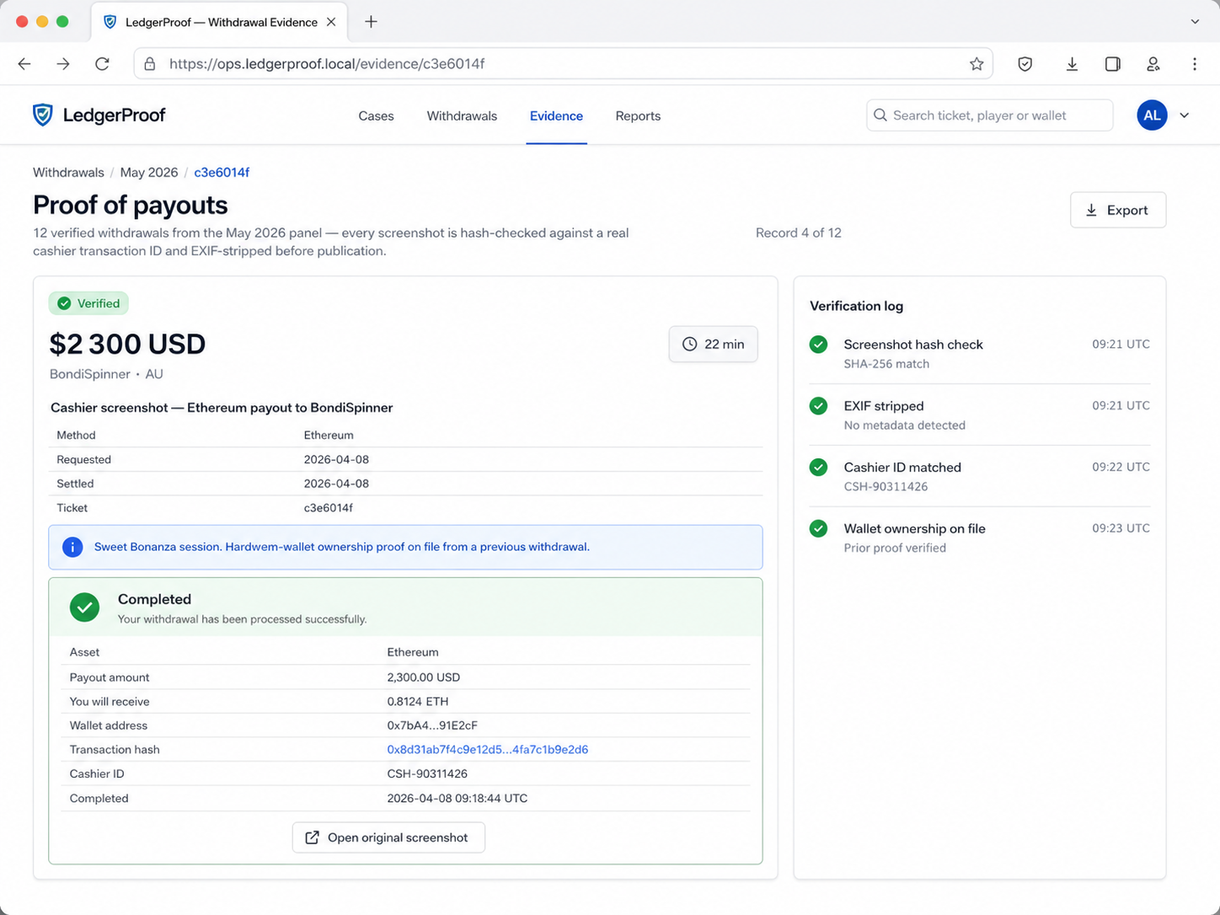Click the Wallet ownership on file entry title
Viewport: 1220px width, 915px height.
(914, 529)
